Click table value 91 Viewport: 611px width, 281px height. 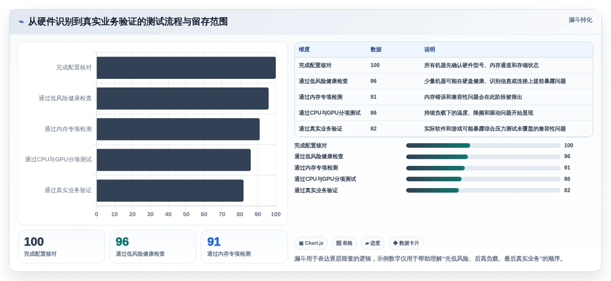pos(373,97)
